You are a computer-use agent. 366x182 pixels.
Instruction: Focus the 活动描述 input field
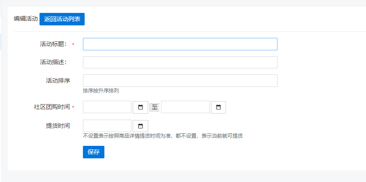coord(180,62)
